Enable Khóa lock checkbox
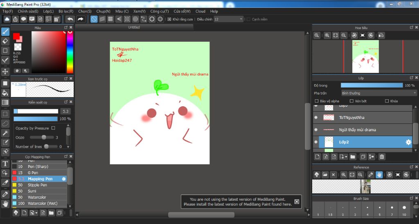Screen dimensions: 419x224 [387, 101]
